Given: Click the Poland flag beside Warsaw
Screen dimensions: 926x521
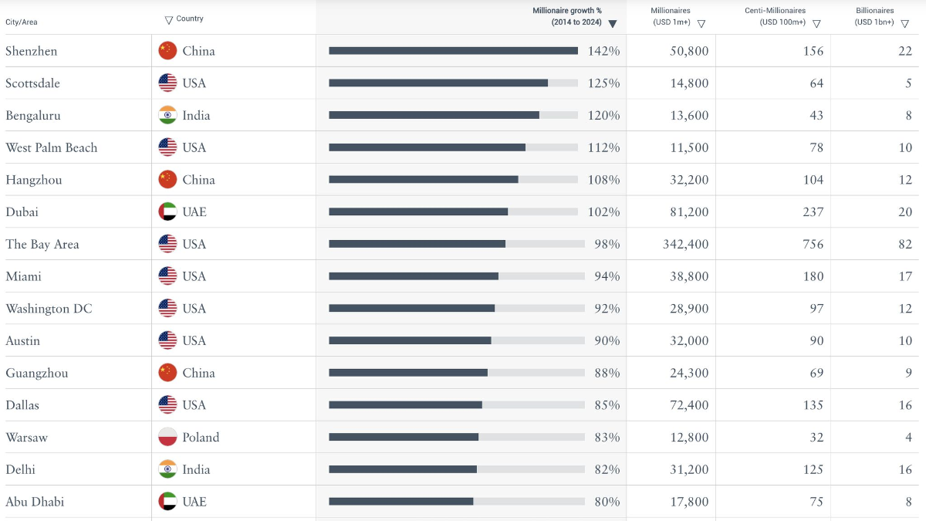Looking at the screenshot, I should [167, 438].
